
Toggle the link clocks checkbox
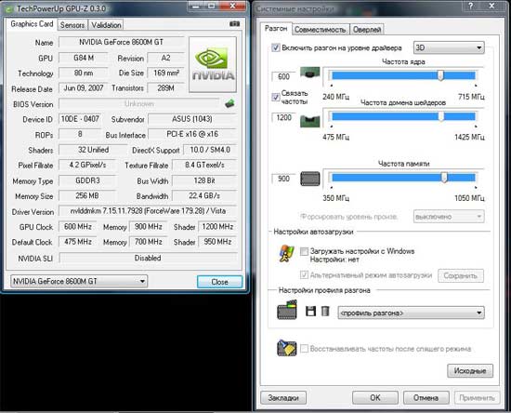(275, 97)
